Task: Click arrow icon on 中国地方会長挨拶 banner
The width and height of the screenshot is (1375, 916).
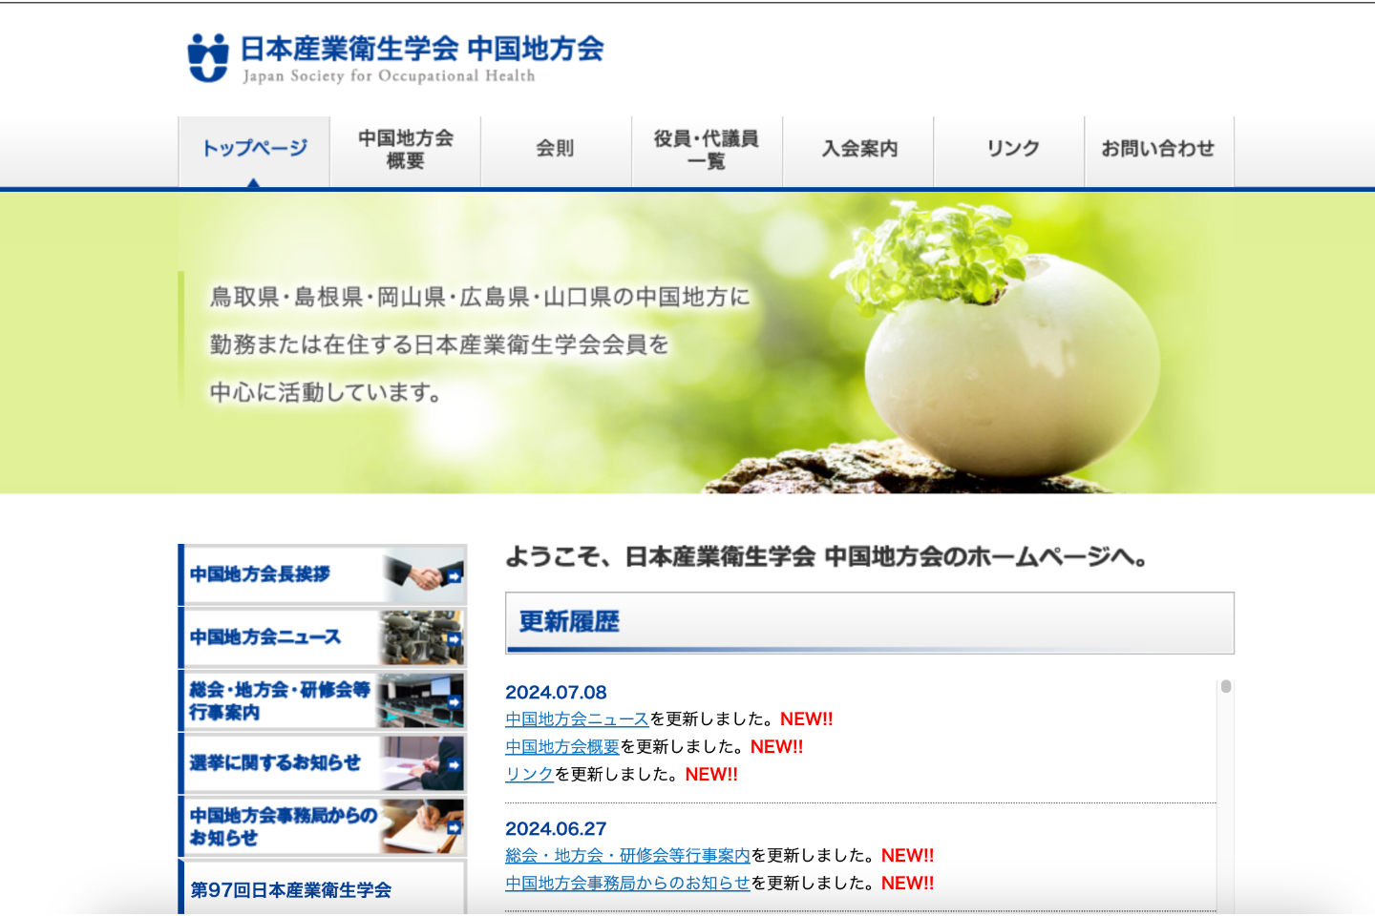Action: [x=455, y=575]
